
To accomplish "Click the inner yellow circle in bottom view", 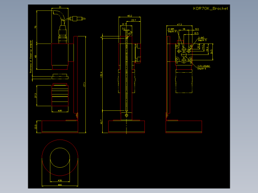I will coord(60,158).
